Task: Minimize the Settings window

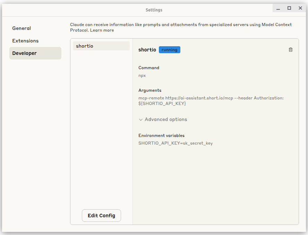Action: coord(278,8)
